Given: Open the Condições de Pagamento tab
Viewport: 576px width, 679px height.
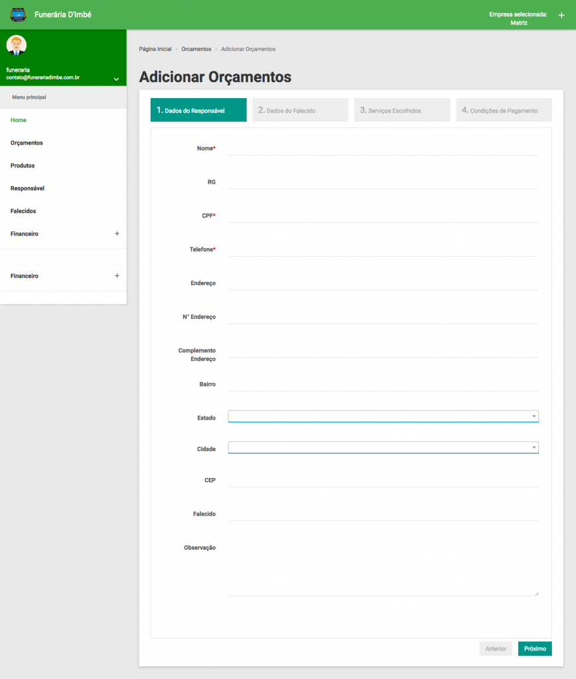Looking at the screenshot, I should (504, 110).
